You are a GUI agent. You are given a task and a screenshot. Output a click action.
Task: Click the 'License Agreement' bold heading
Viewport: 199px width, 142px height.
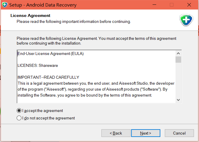point(30,15)
